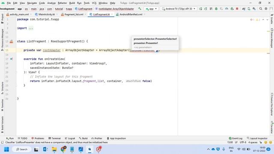Go to next highlighted error arrow

pos(267,20)
